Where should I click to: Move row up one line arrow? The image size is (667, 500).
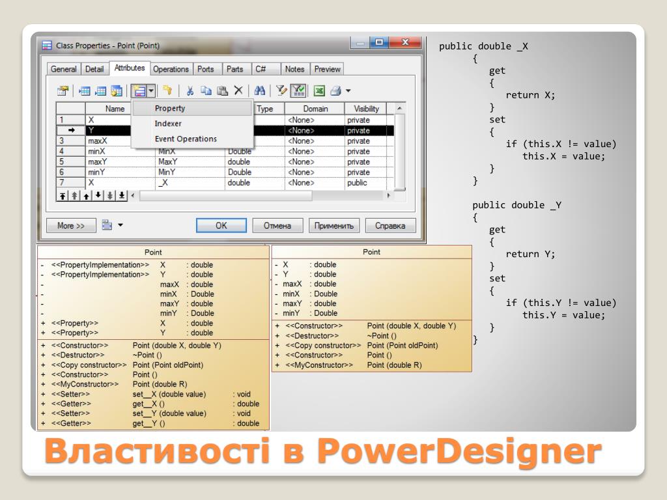point(87,195)
